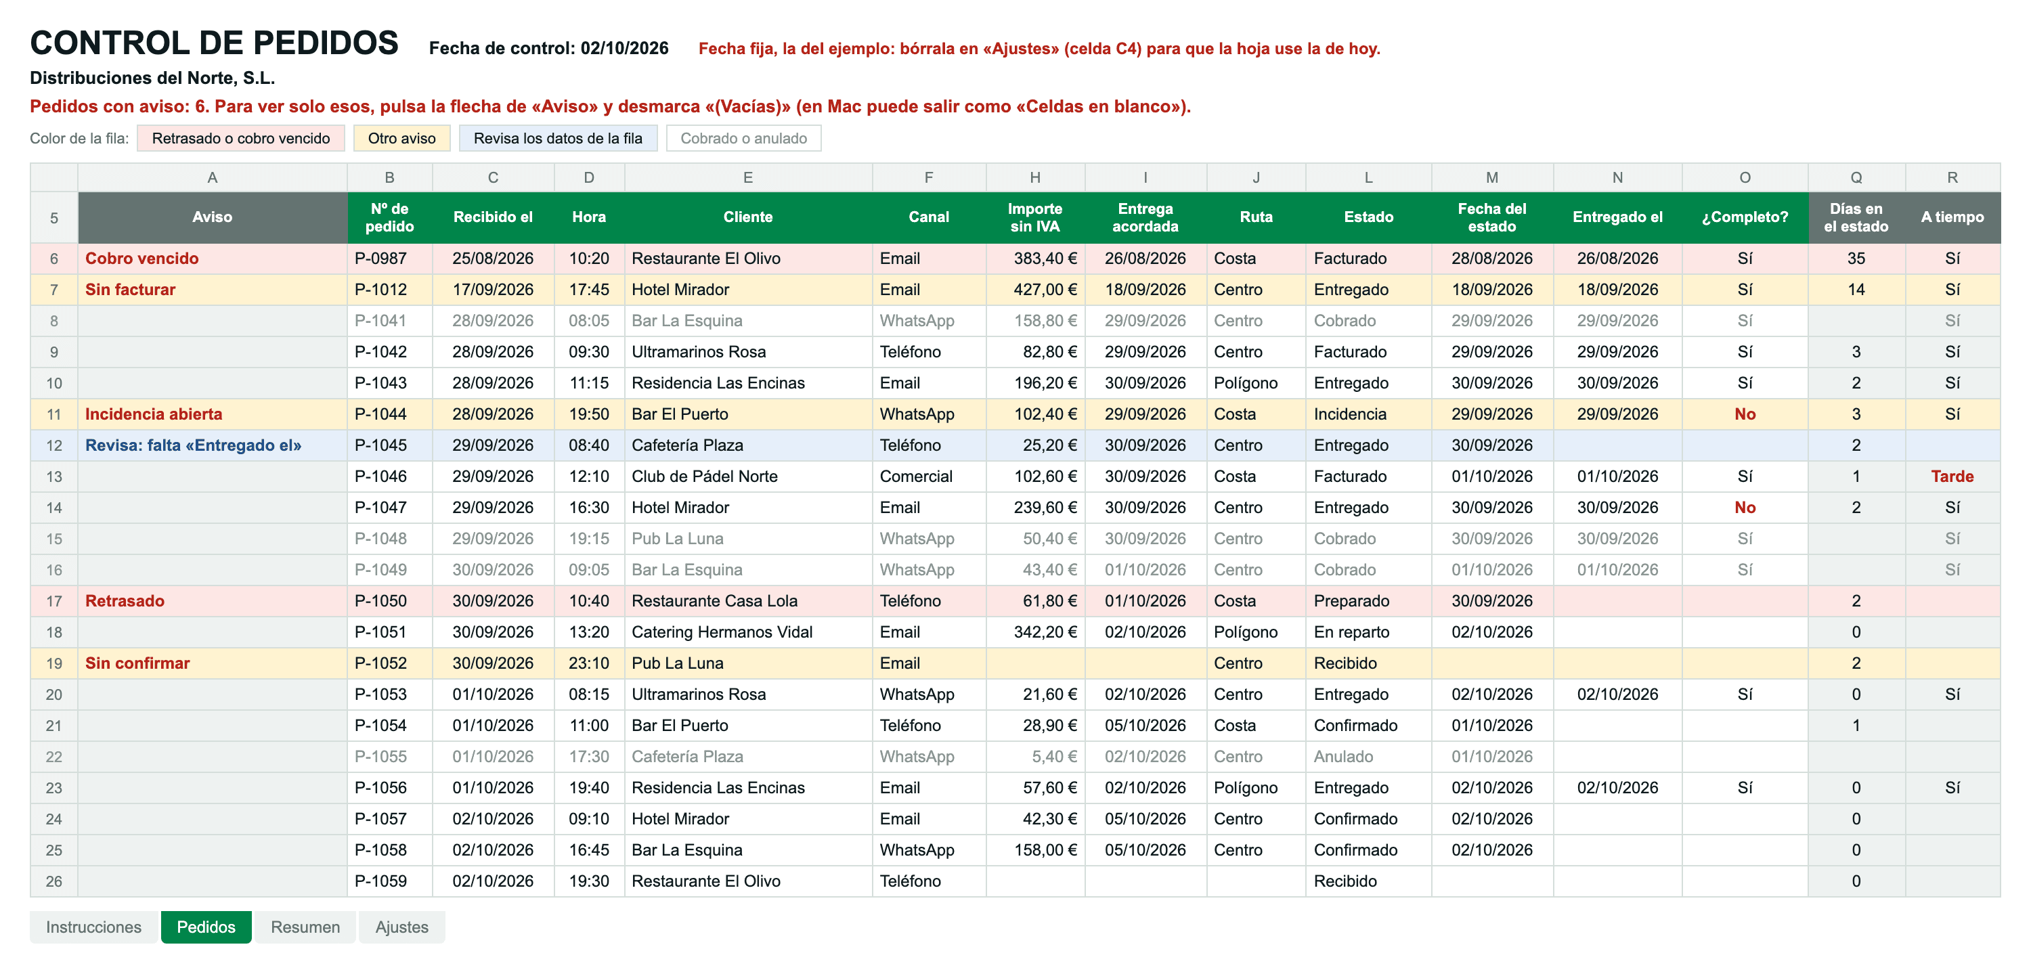Click the 'Comercial' canal cell
The width and height of the screenshot is (2031, 972).
click(929, 476)
